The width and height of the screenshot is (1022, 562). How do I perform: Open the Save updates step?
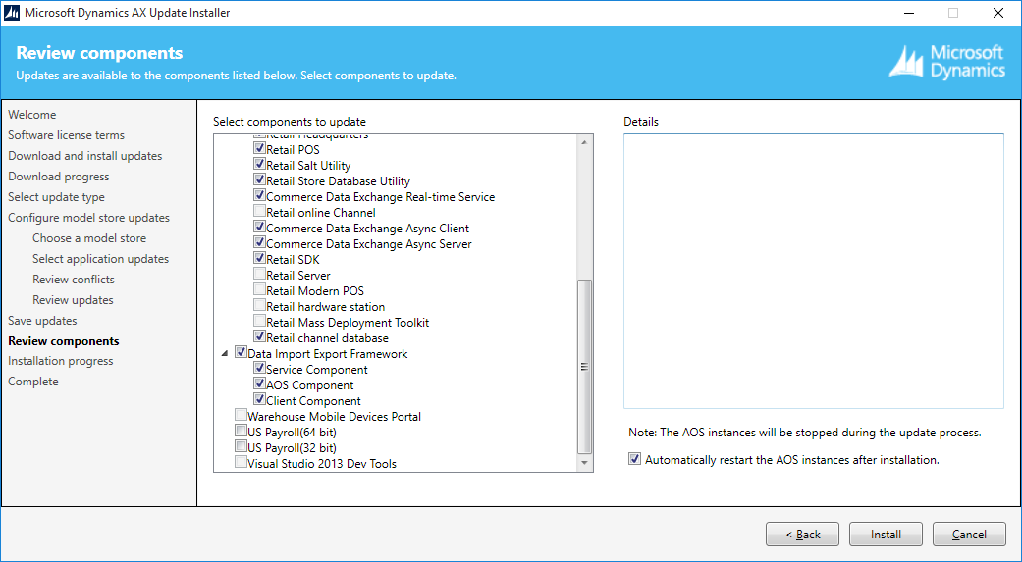42,321
